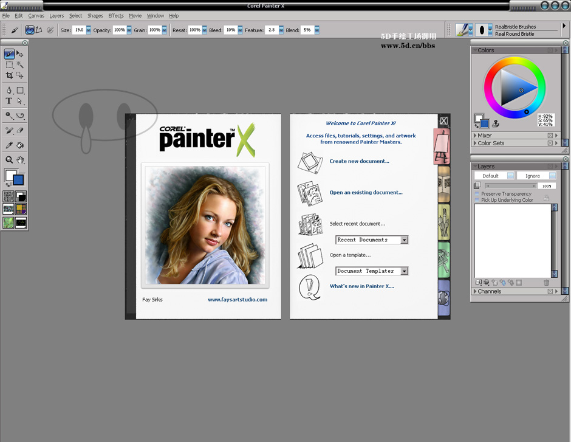The width and height of the screenshot is (571, 442).
Task: Pick the Magic Wand tool
Action: (x=20, y=65)
